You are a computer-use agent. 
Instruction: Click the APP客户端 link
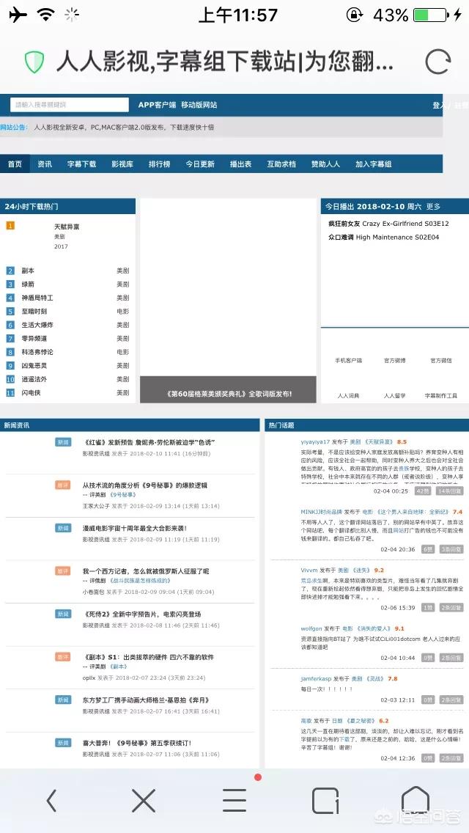point(158,105)
